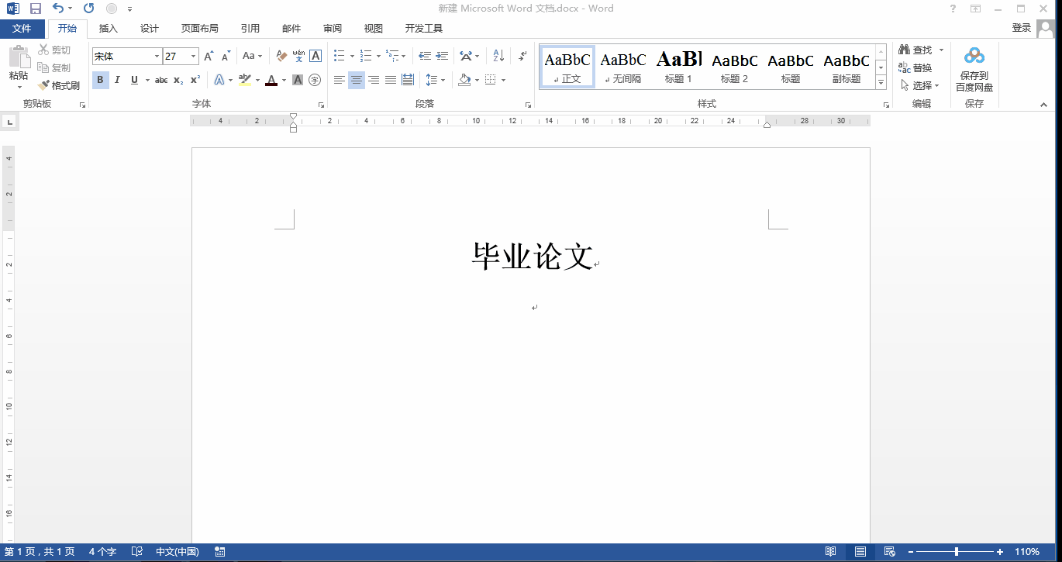
Task: Expand the numbered list options dropdown
Action: point(378,57)
